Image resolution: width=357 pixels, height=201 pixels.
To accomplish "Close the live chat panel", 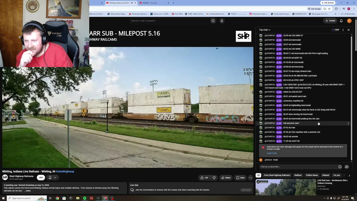I will click(349, 30).
